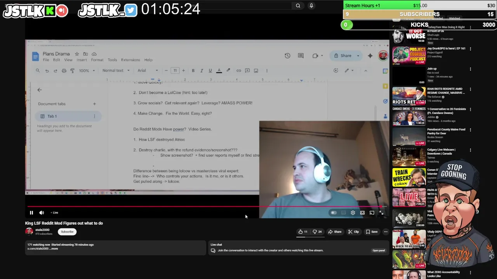This screenshot has width=497, height=279.
Task: Click the font size 11 field
Action: [175, 71]
